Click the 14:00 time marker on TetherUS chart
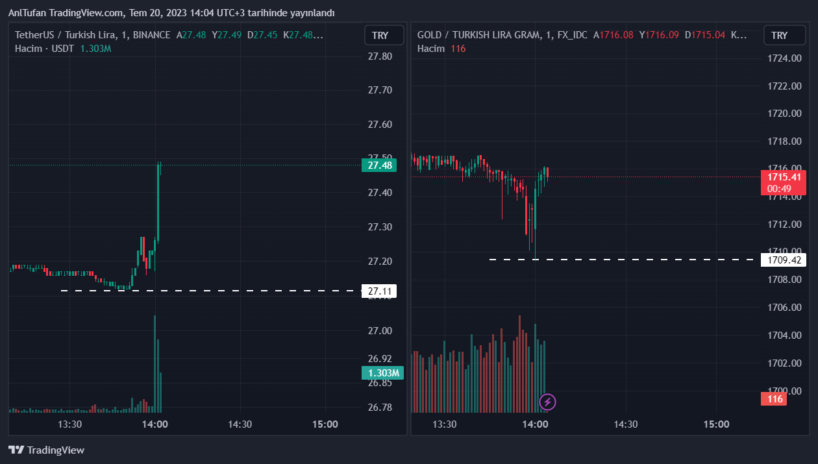Viewport: 818px width, 464px height. (x=155, y=424)
